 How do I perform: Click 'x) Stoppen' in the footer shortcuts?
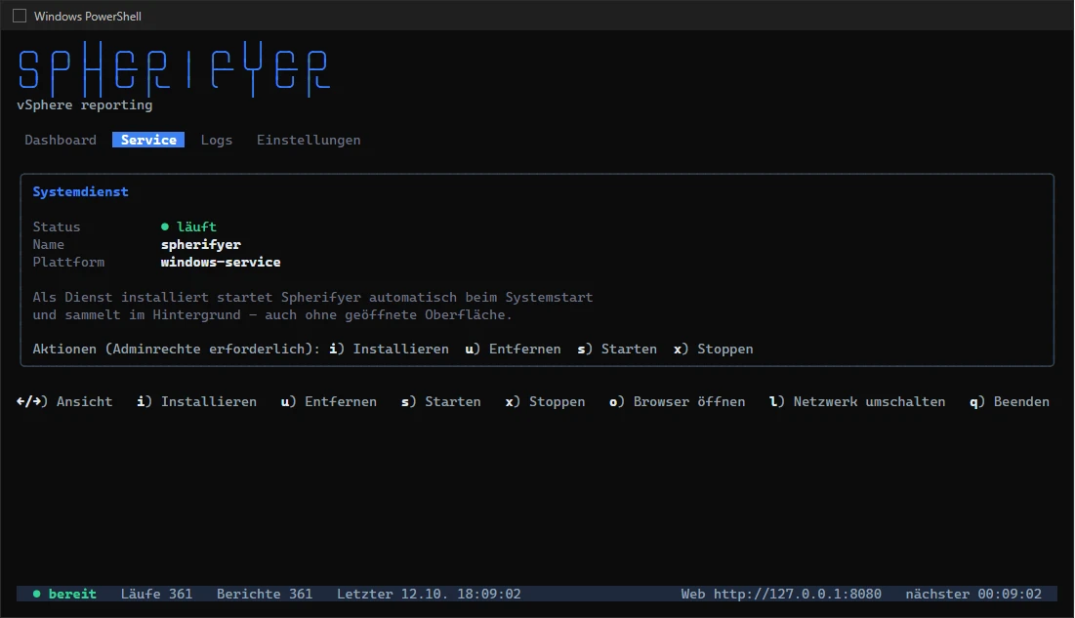[545, 401]
